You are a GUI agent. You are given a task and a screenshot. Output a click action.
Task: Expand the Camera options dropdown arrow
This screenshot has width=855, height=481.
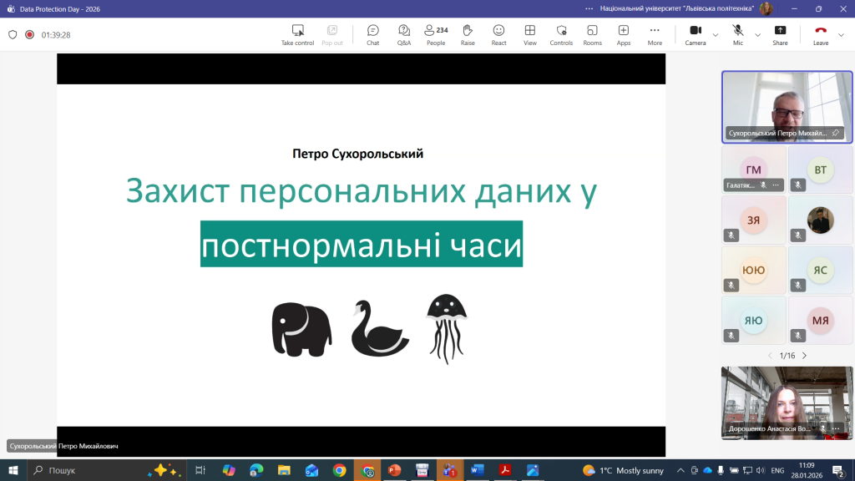[x=716, y=35]
